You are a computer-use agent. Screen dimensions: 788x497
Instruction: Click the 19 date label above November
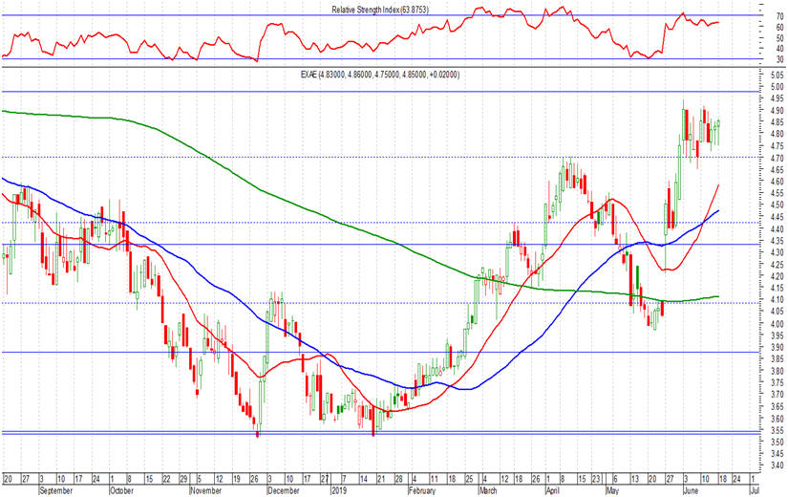(236, 478)
